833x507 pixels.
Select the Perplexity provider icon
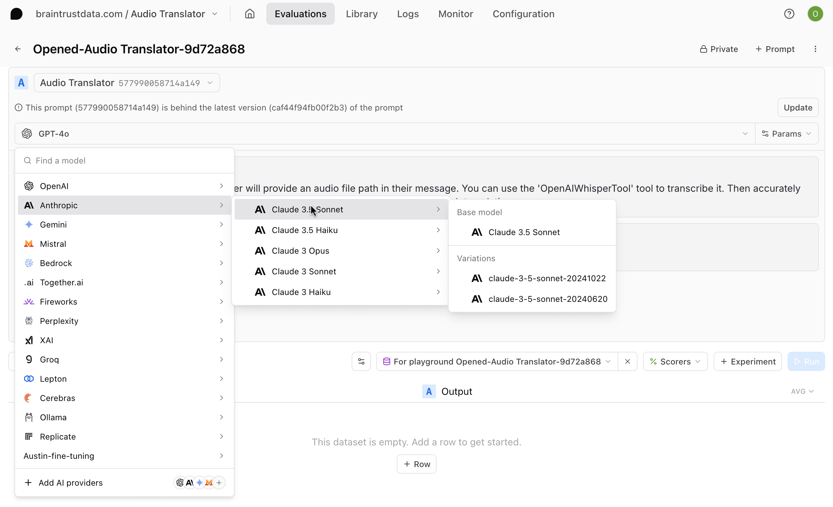(x=29, y=321)
